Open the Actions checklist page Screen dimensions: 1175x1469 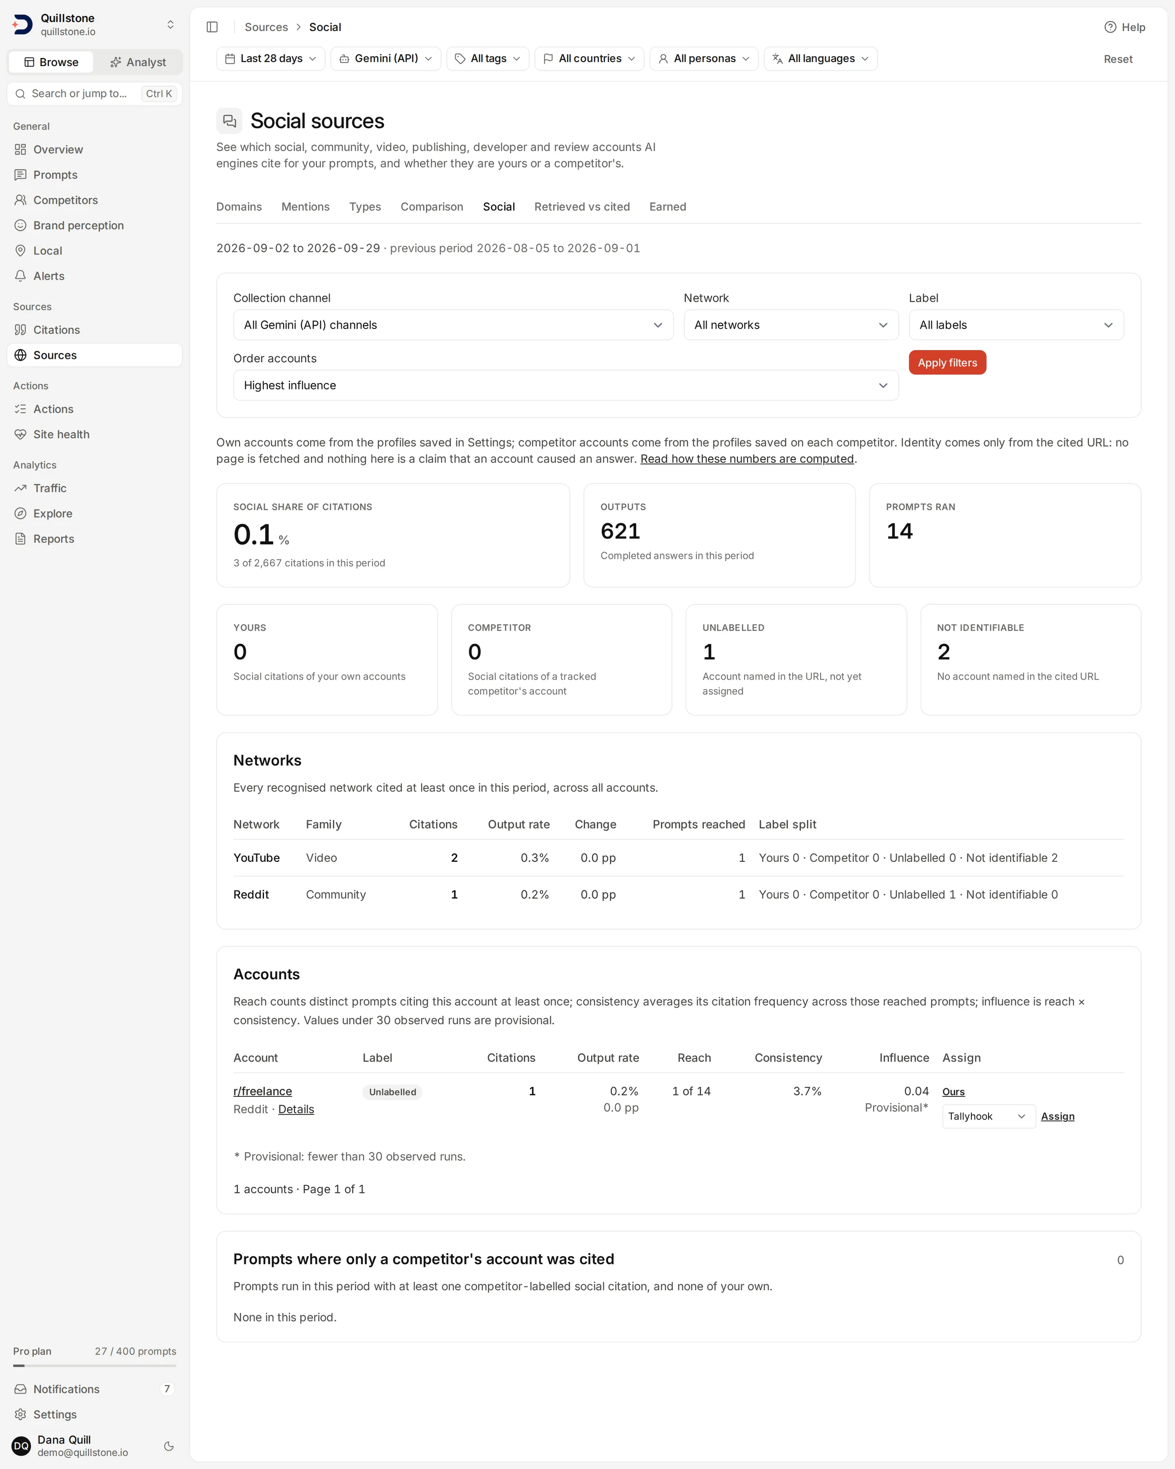click(x=94, y=409)
